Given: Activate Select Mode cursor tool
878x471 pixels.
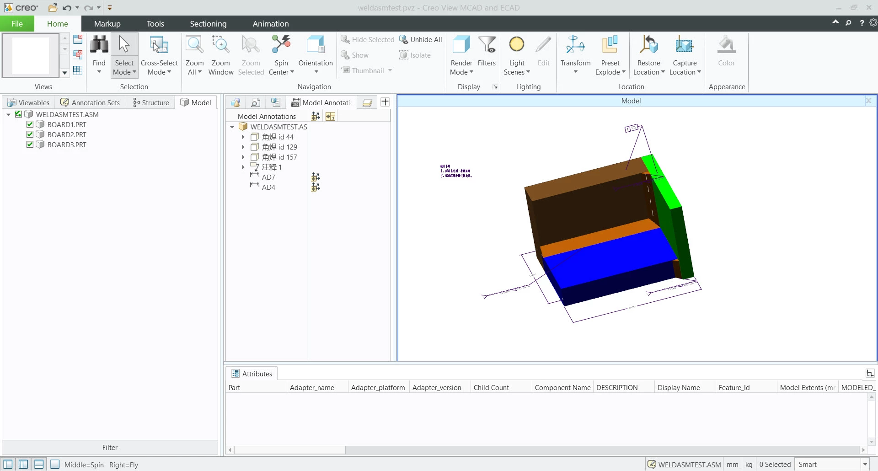Looking at the screenshot, I should coord(124,54).
